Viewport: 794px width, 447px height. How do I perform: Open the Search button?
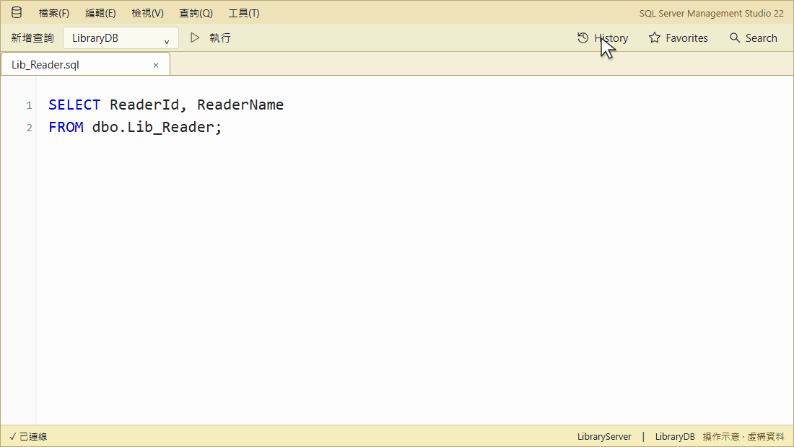click(x=754, y=38)
